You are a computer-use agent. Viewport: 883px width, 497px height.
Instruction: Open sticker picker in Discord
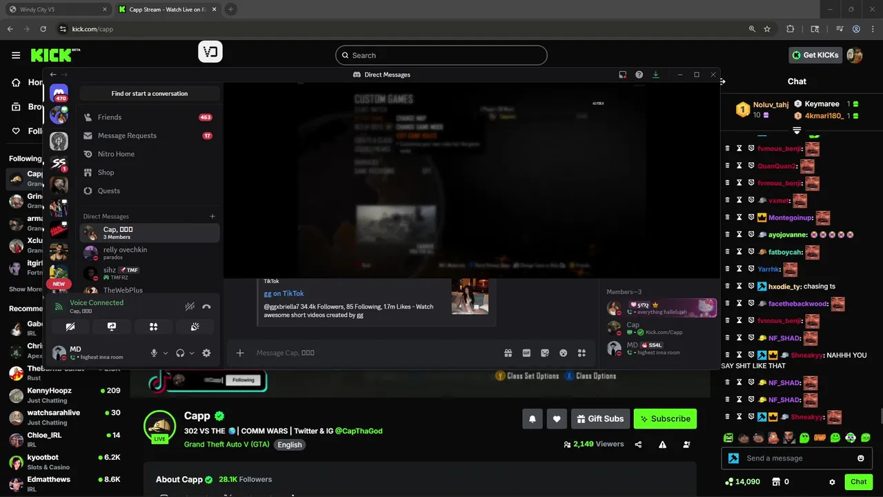point(545,353)
